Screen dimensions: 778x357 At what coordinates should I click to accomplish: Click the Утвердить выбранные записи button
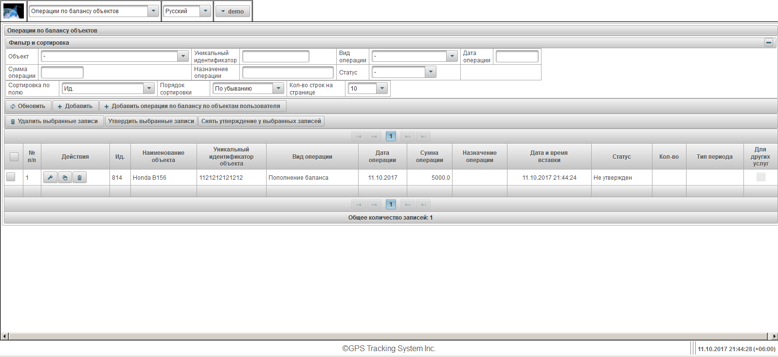click(151, 121)
